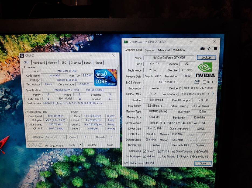The width and height of the screenshot is (252, 188).
Task: Click the Resizable BAR value Disabled
Action: (x=200, y=145)
